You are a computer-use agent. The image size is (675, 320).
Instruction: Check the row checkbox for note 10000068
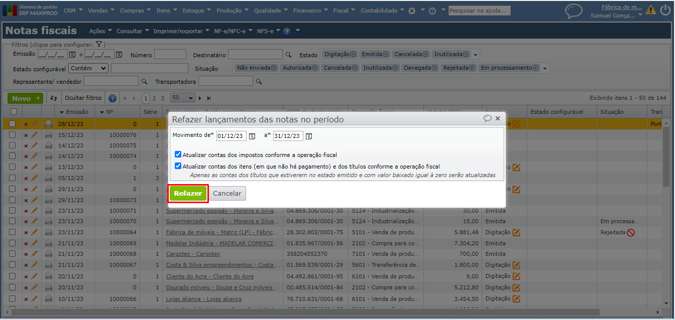13,254
